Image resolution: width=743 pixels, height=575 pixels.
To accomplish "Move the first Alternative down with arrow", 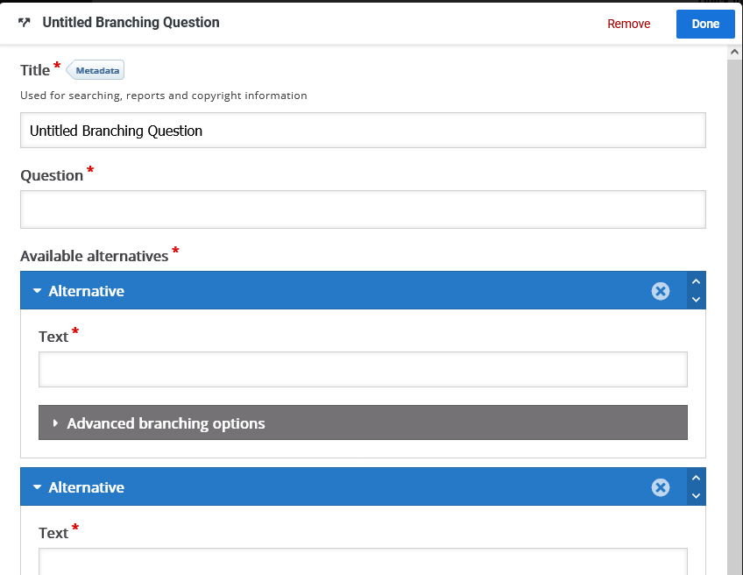I will click(x=696, y=300).
